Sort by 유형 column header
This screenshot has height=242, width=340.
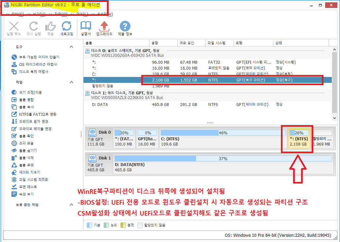[x=253, y=43]
